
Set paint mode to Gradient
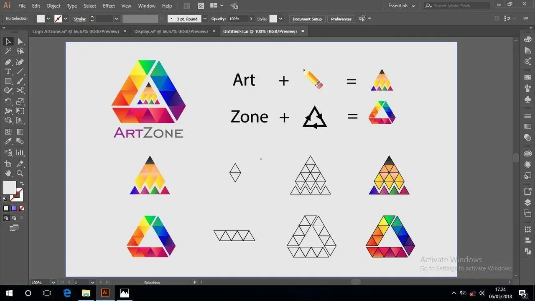pyautogui.click(x=14, y=208)
